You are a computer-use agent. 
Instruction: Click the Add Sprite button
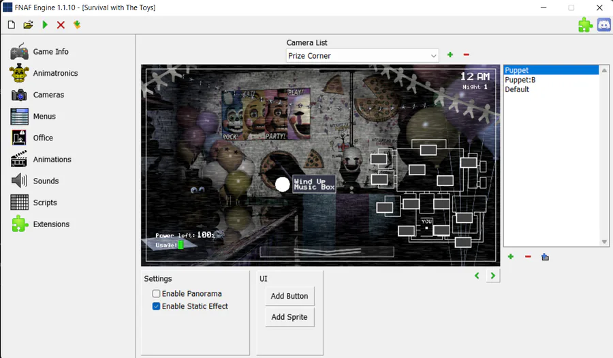[x=289, y=317]
